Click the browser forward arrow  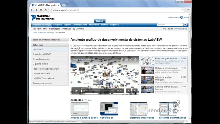point(36,10)
